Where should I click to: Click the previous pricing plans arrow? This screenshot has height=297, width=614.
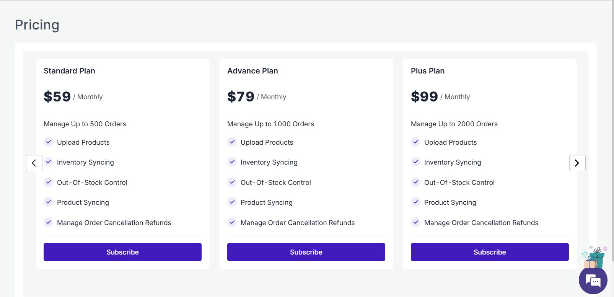pos(34,163)
